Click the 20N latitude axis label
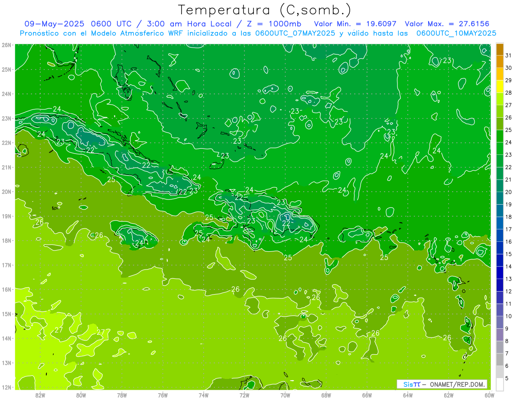The height and width of the screenshot is (401, 520). (x=6, y=192)
